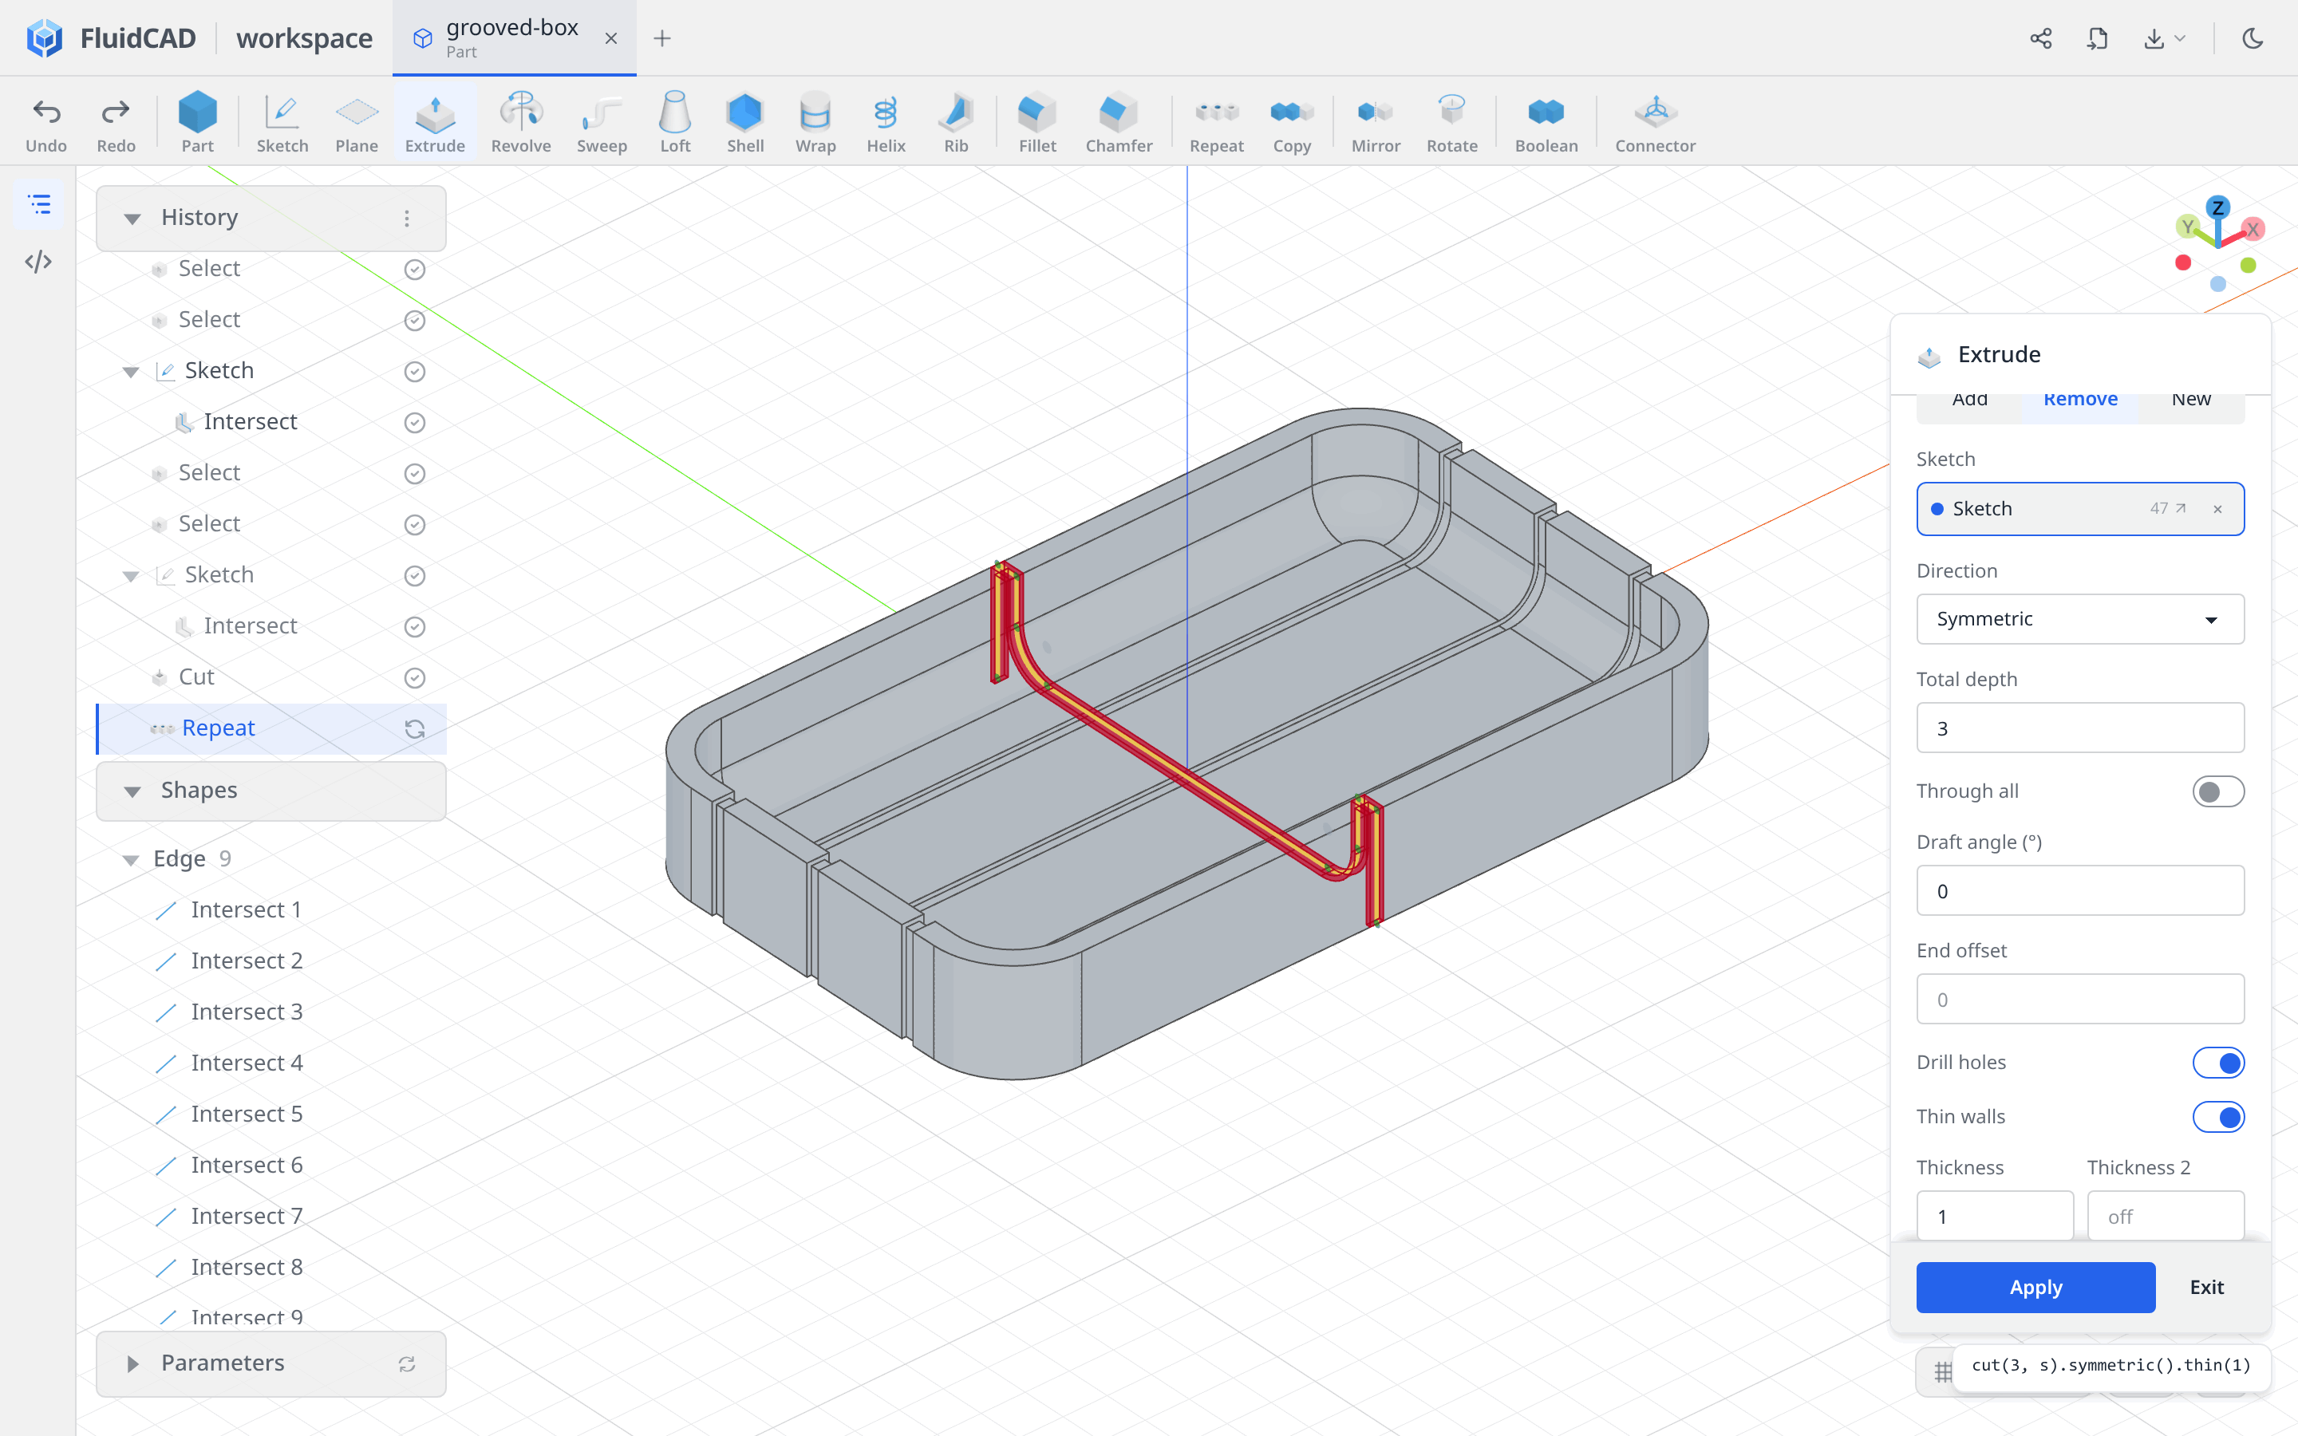Expand the Parameters panel
The width and height of the screenshot is (2298, 1436).
(132, 1364)
